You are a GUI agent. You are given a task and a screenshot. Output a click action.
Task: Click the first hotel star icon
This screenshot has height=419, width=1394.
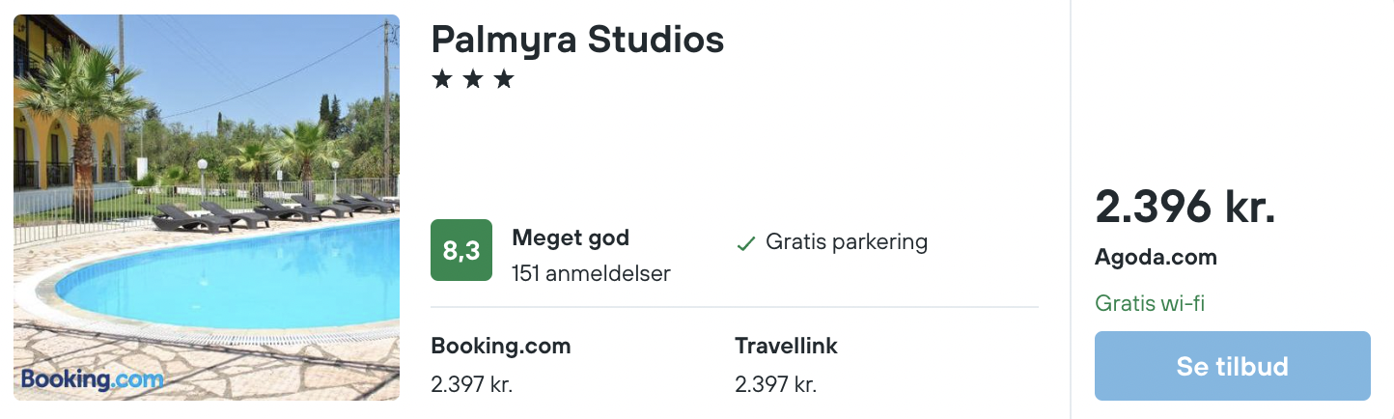pos(442,79)
